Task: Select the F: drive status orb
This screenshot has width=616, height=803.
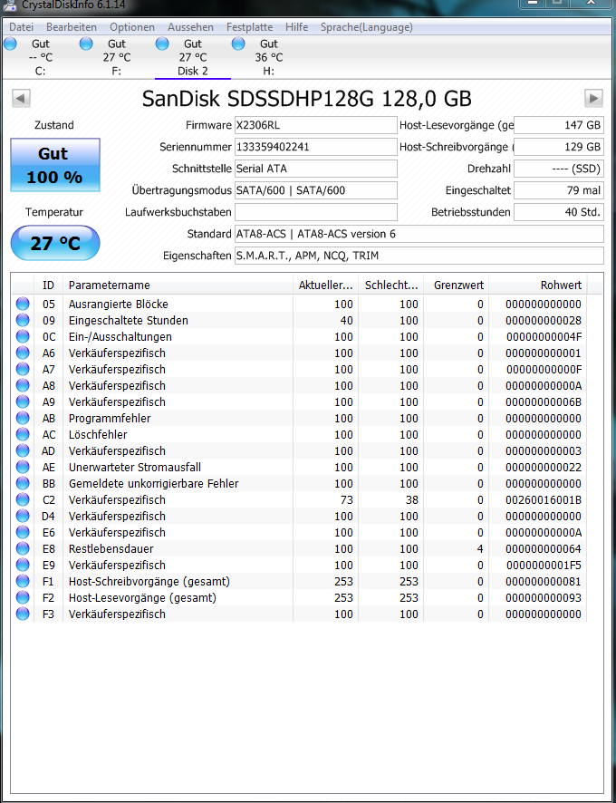Action: pyautogui.click(x=86, y=44)
